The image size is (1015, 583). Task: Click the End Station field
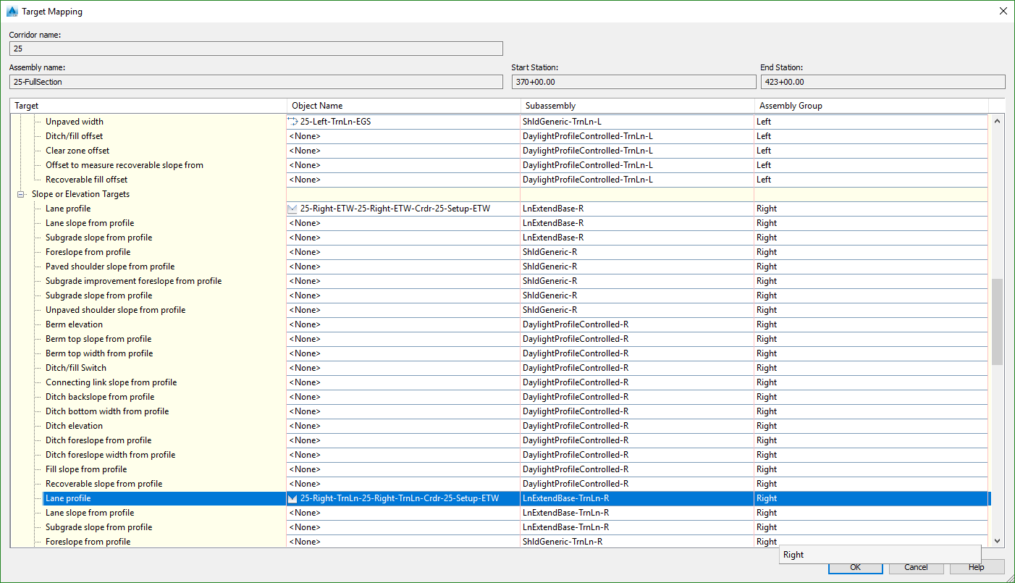[883, 82]
